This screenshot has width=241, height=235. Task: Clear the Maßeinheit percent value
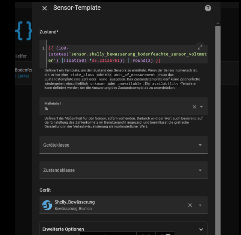click(194, 107)
